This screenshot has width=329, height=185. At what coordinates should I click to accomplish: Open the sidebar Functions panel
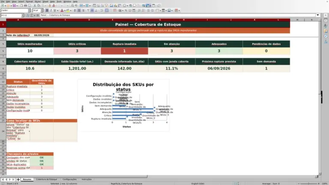click(x=326, y=42)
